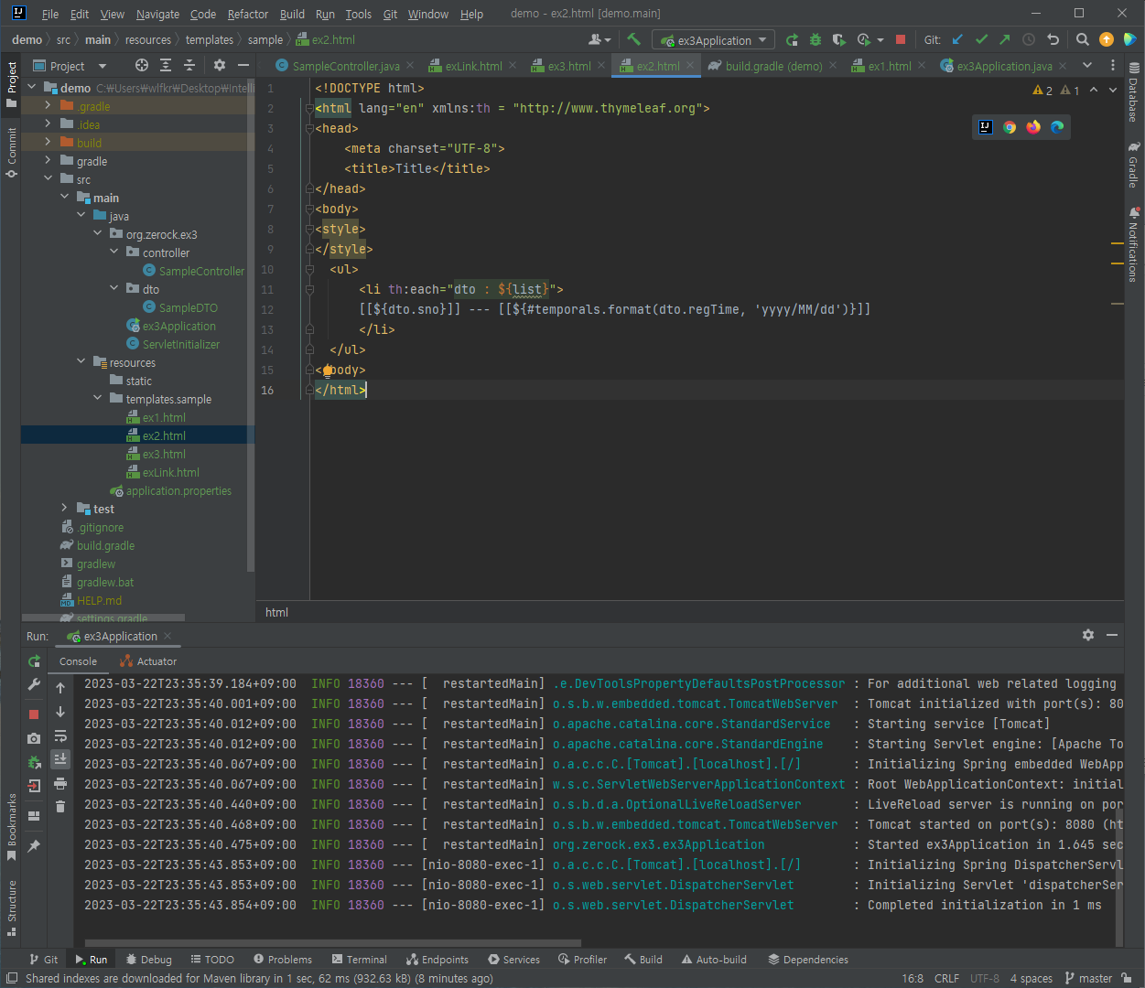Click UTF-8 encoding in status bar
1145x988 pixels.
click(x=985, y=978)
